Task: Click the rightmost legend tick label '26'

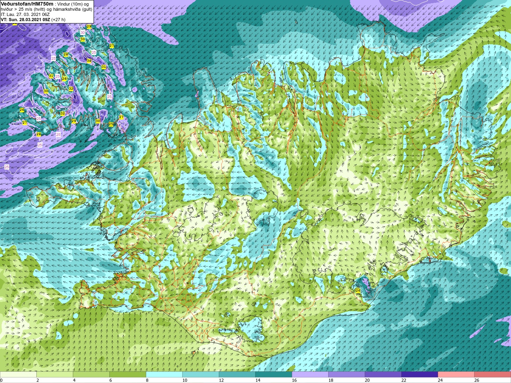Action: [x=477, y=380]
